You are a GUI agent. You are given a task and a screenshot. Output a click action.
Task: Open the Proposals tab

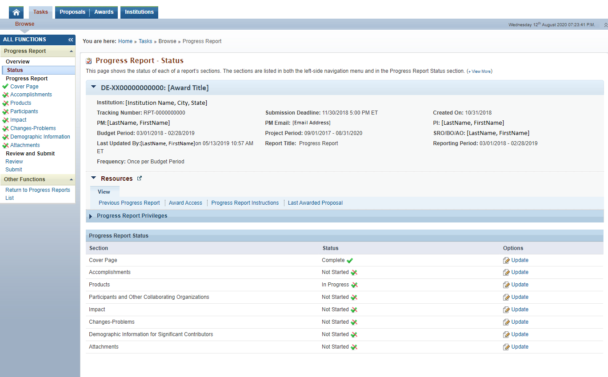72,12
